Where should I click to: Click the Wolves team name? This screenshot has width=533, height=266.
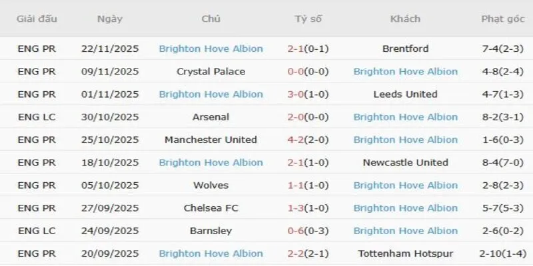pyautogui.click(x=211, y=186)
